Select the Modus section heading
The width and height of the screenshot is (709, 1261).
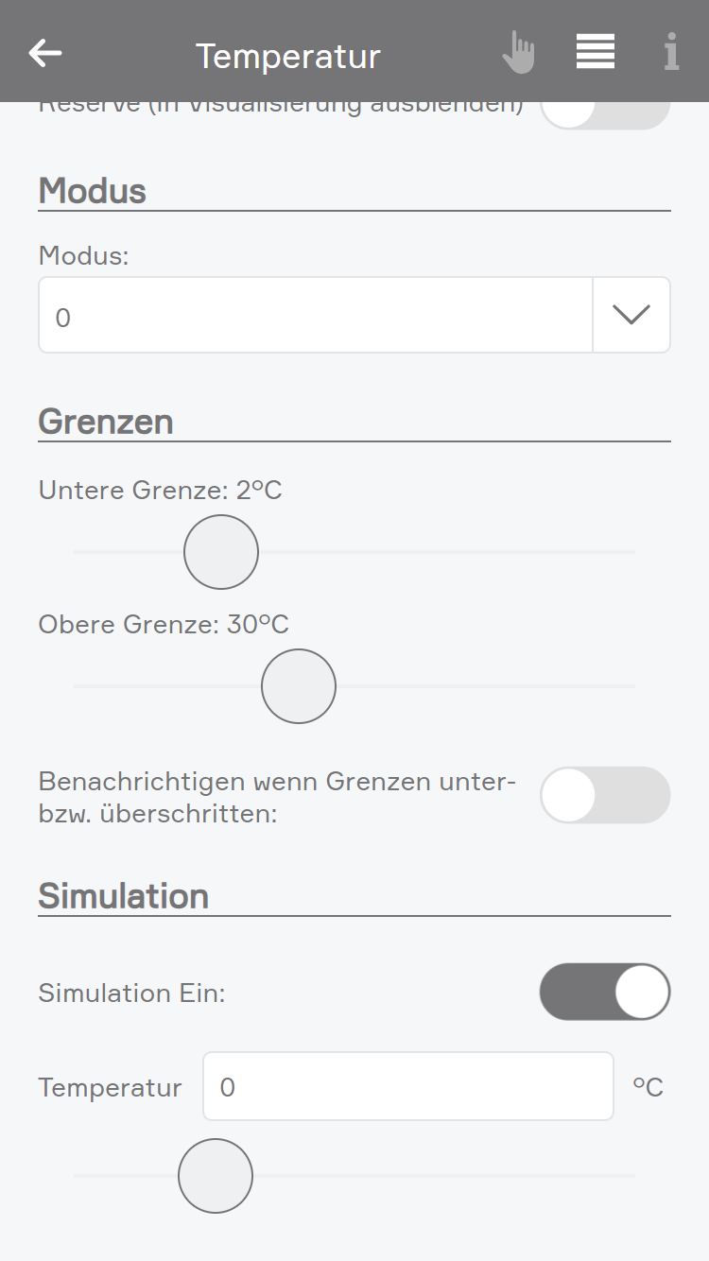93,191
